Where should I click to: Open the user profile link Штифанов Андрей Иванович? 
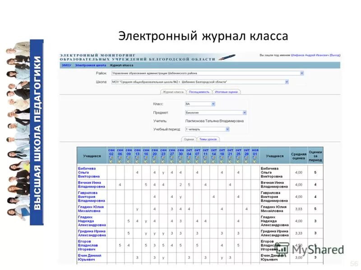pyautogui.click(x=310, y=55)
